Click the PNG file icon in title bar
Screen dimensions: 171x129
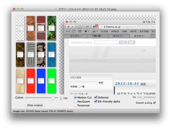pos(56,9)
